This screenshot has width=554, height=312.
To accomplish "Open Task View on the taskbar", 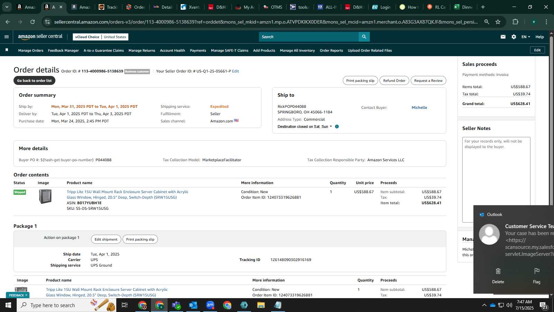I will [125, 305].
